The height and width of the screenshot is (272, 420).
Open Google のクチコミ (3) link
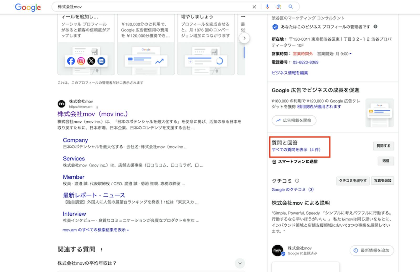[293, 190]
